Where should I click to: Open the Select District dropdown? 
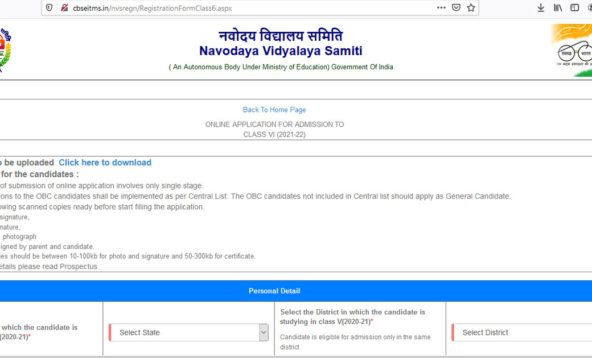point(522,332)
